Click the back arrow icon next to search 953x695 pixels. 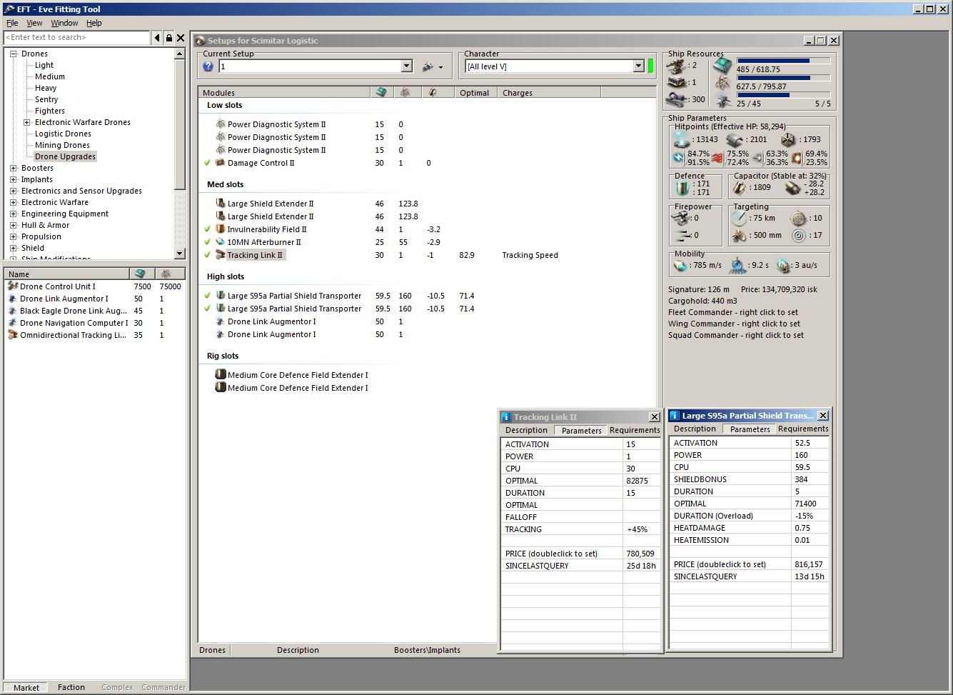(x=157, y=38)
